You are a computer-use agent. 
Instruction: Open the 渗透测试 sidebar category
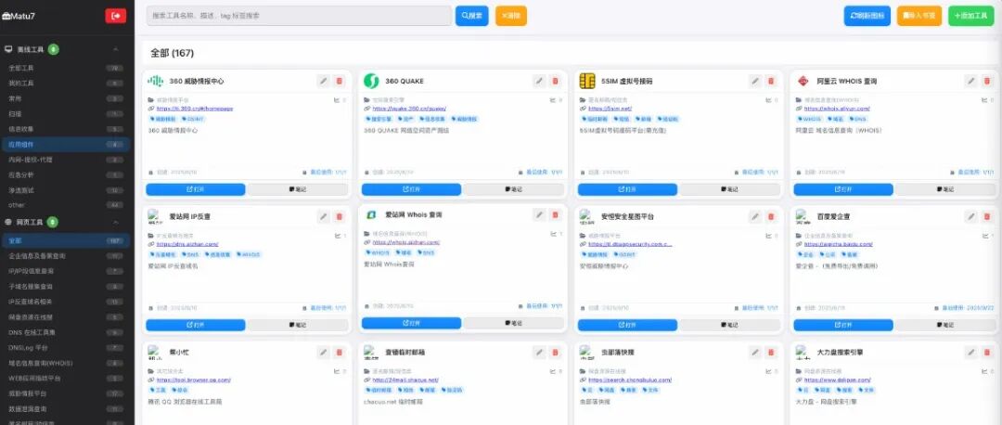coord(66,190)
